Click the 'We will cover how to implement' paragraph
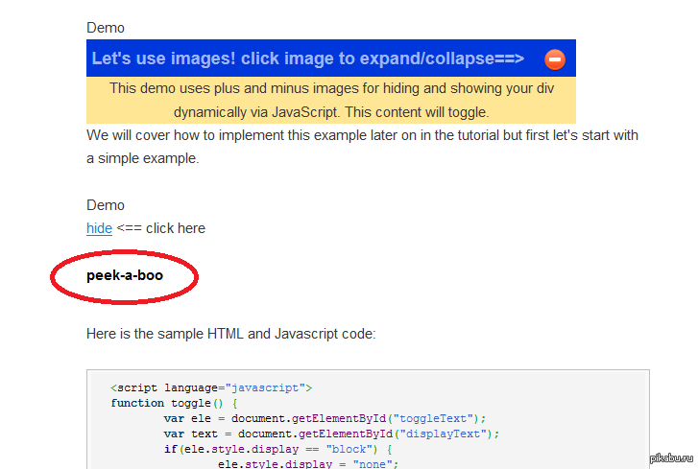Screen dimensions: 698x469 tap(362, 135)
